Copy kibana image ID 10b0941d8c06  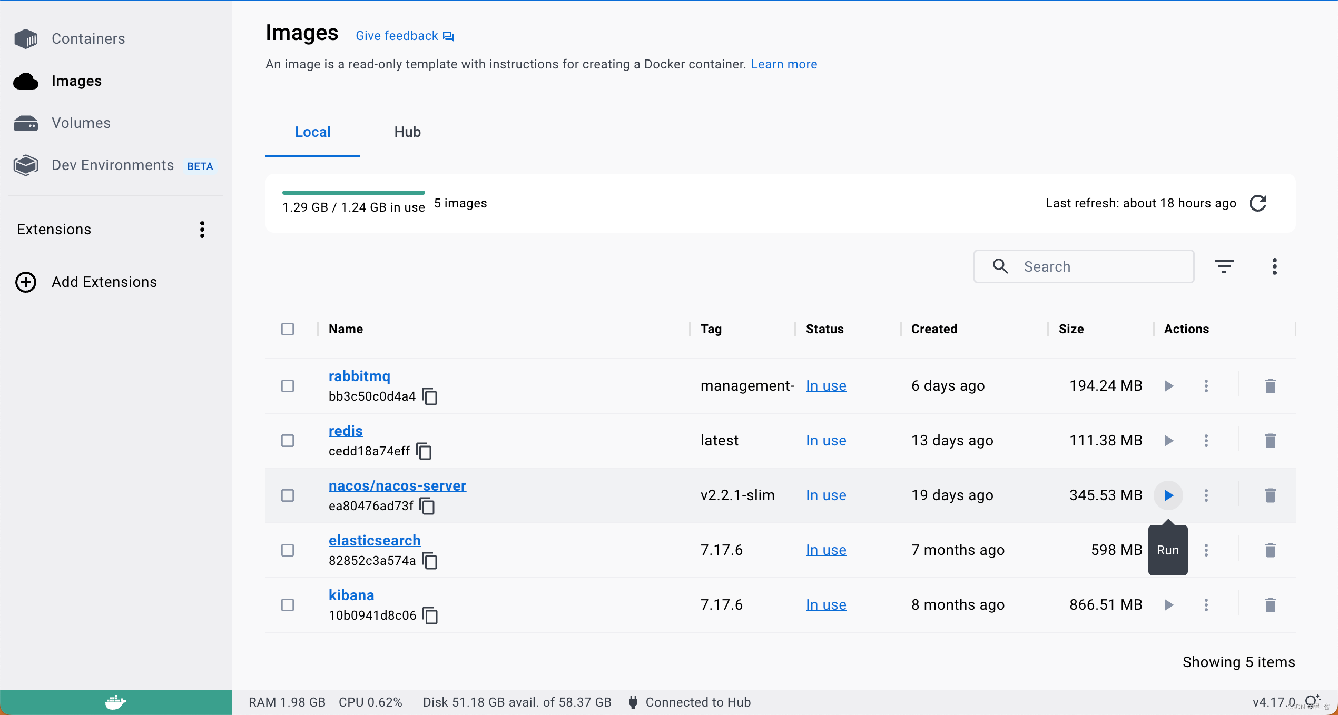(x=430, y=615)
